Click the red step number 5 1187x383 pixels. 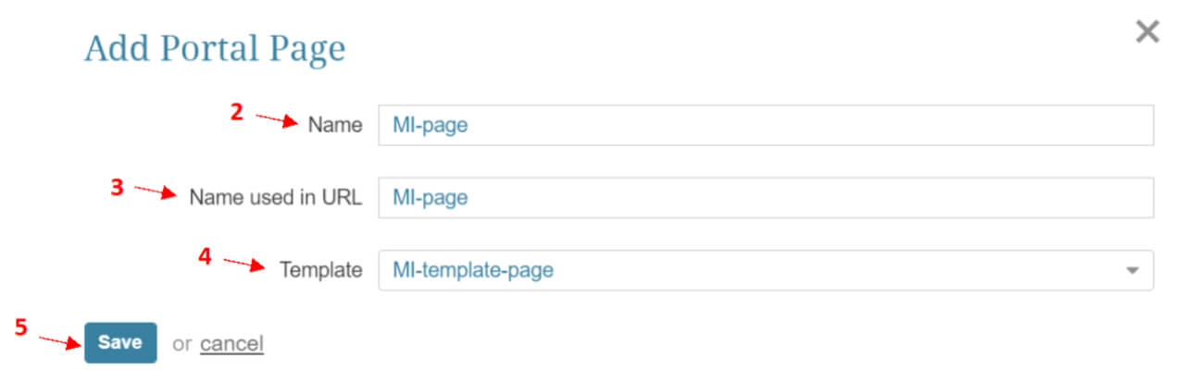pyautogui.click(x=20, y=327)
